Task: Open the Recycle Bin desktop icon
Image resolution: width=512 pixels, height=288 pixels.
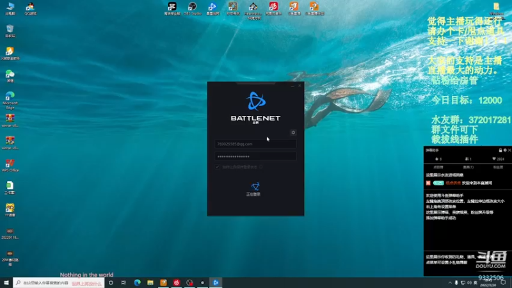Action: click(x=10, y=31)
